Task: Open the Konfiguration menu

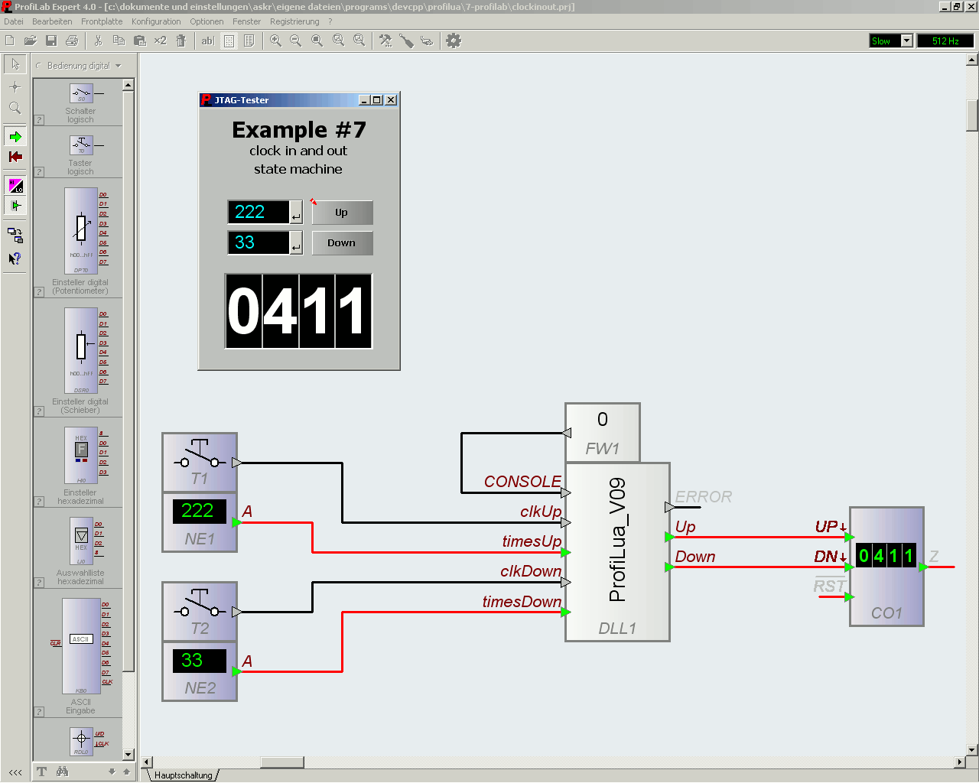Action: coord(155,21)
